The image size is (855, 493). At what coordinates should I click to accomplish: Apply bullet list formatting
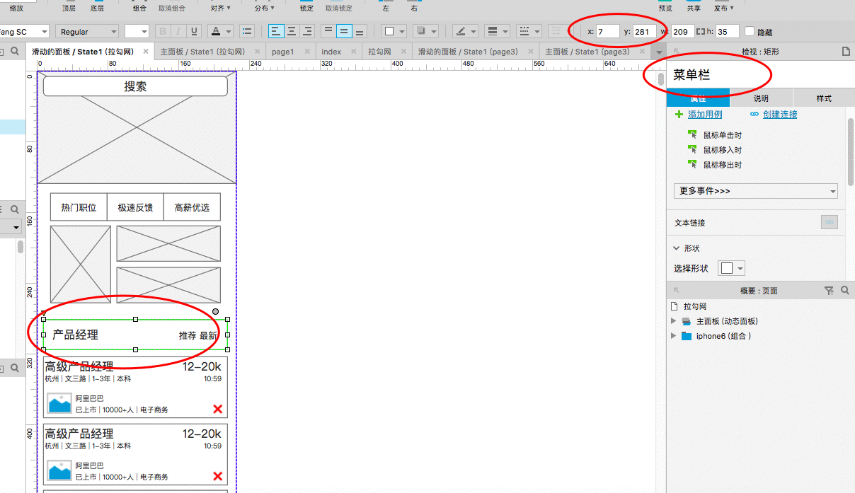(247, 31)
